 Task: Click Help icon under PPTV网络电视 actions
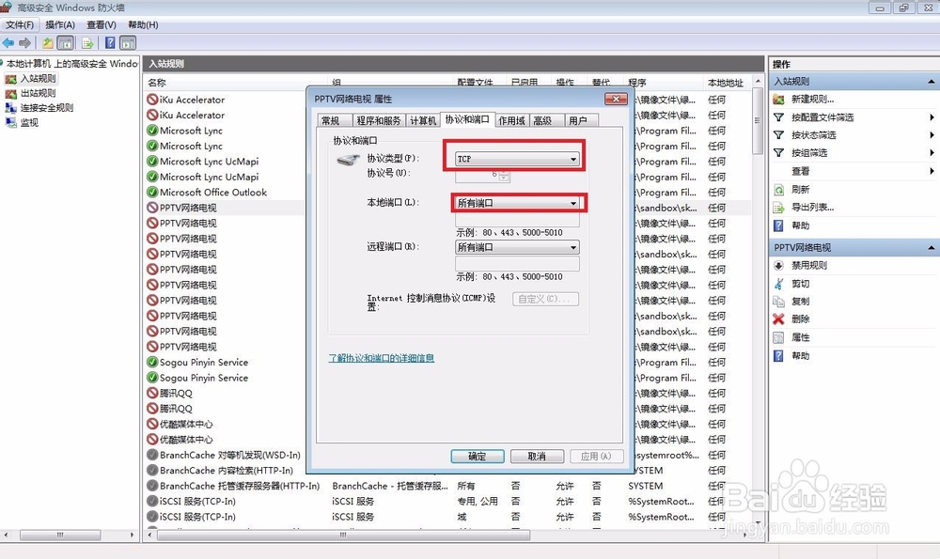[x=778, y=356]
